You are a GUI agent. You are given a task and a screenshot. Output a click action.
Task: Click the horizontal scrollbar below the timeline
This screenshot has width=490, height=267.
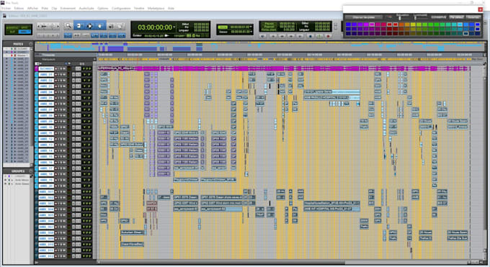click(x=282, y=262)
